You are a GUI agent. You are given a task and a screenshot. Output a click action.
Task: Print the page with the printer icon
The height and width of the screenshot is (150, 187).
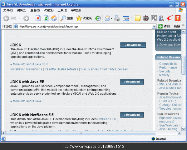(117, 18)
